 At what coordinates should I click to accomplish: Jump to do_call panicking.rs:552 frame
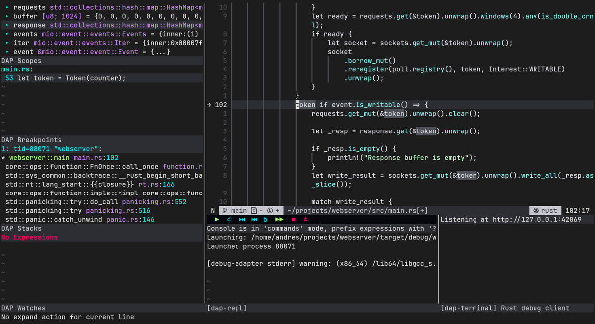(x=96, y=202)
